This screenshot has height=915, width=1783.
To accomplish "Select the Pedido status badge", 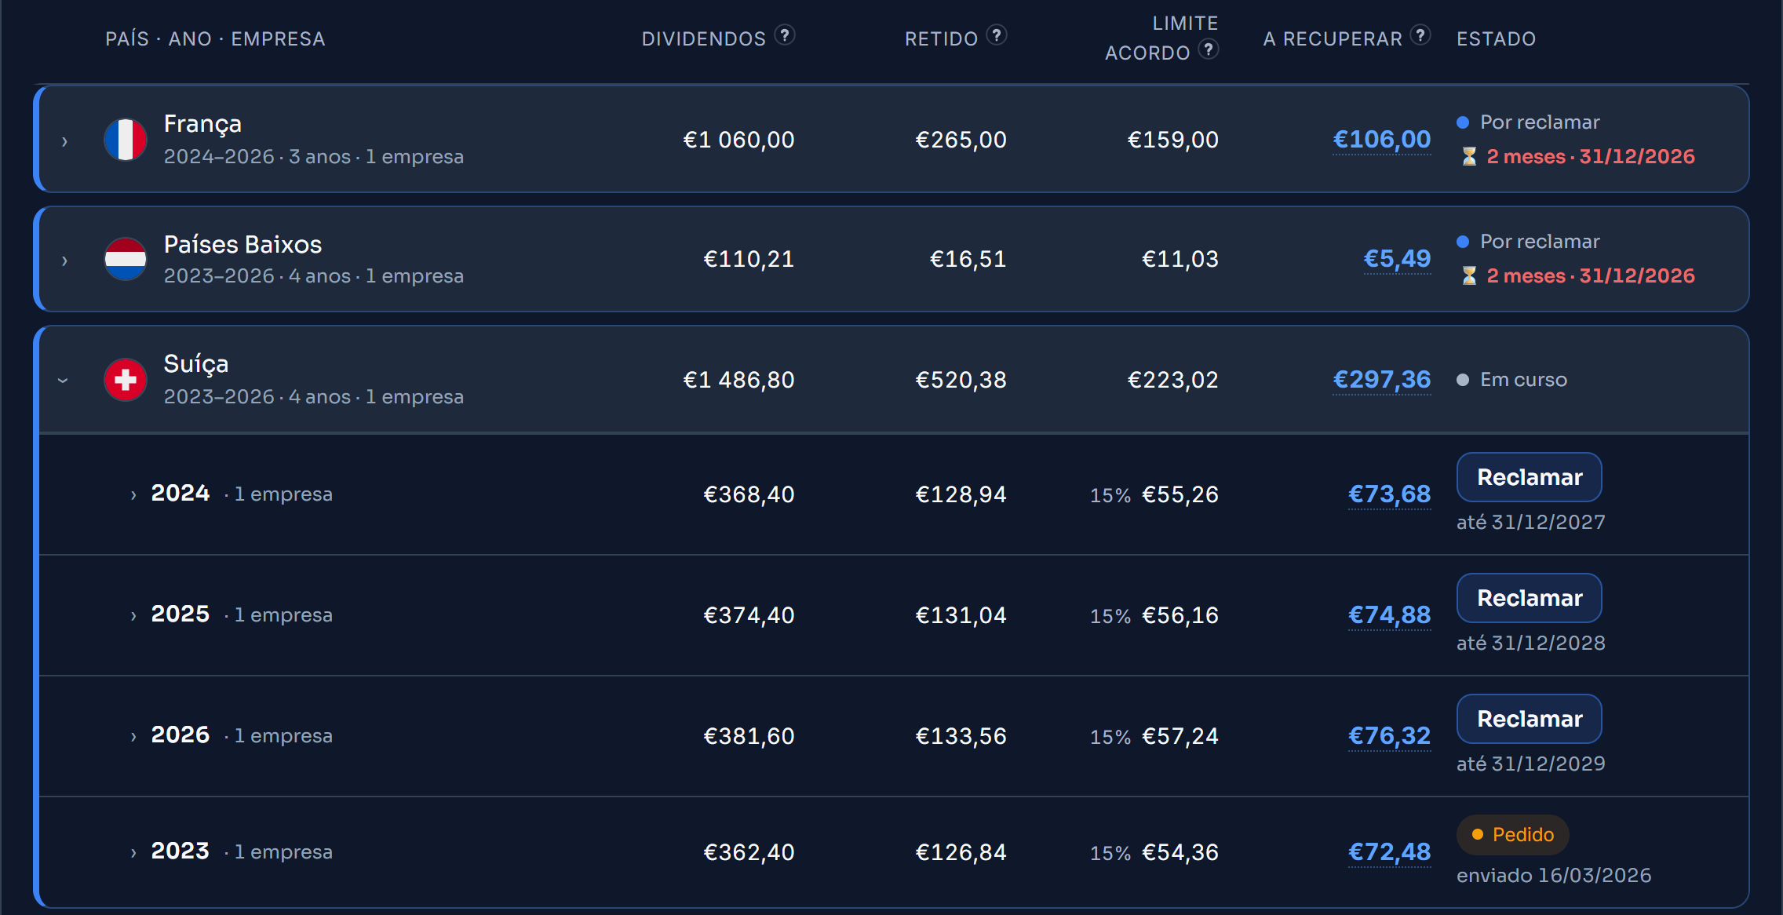I will (x=1512, y=835).
